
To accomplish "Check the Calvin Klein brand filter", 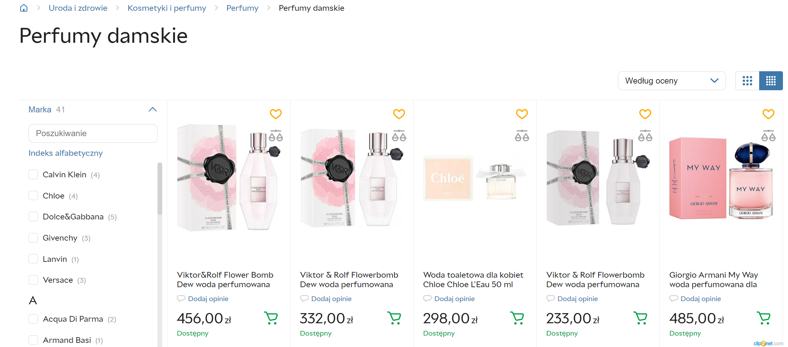I will pyautogui.click(x=33, y=174).
